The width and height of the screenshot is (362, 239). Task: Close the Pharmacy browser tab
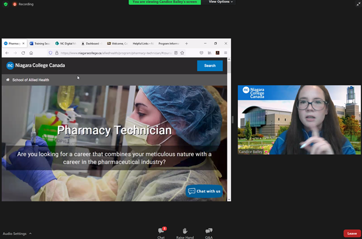(23, 44)
